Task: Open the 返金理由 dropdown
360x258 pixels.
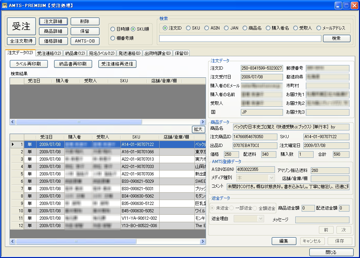Action: tap(261, 219)
